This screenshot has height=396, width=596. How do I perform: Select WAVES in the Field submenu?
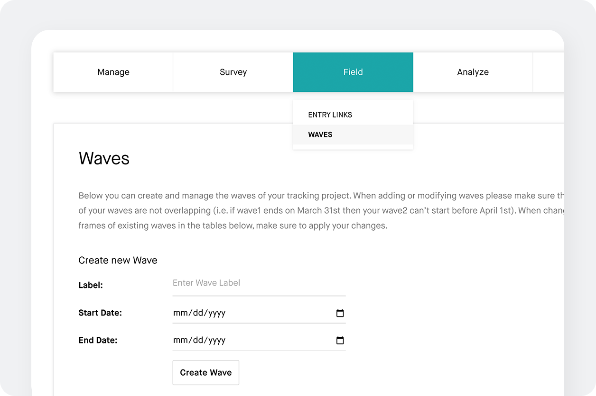[320, 135]
